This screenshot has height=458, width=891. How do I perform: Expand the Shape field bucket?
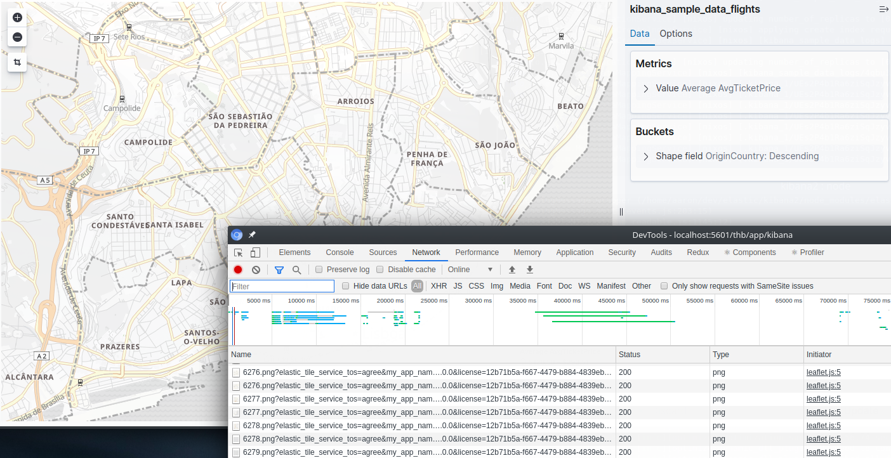646,157
